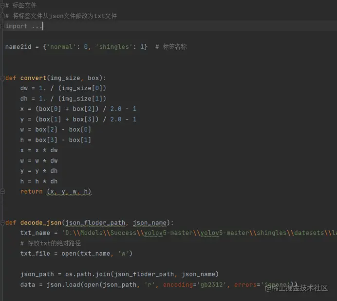Click the line 'y = y * dh'
Image resolution: width=337 pixels, height=301 pixels.
[39, 171]
